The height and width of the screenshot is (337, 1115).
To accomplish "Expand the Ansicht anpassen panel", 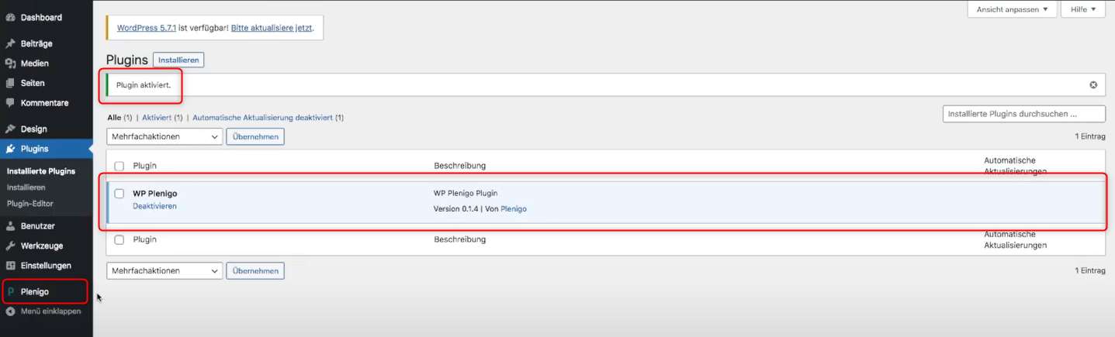I will point(1012,9).
